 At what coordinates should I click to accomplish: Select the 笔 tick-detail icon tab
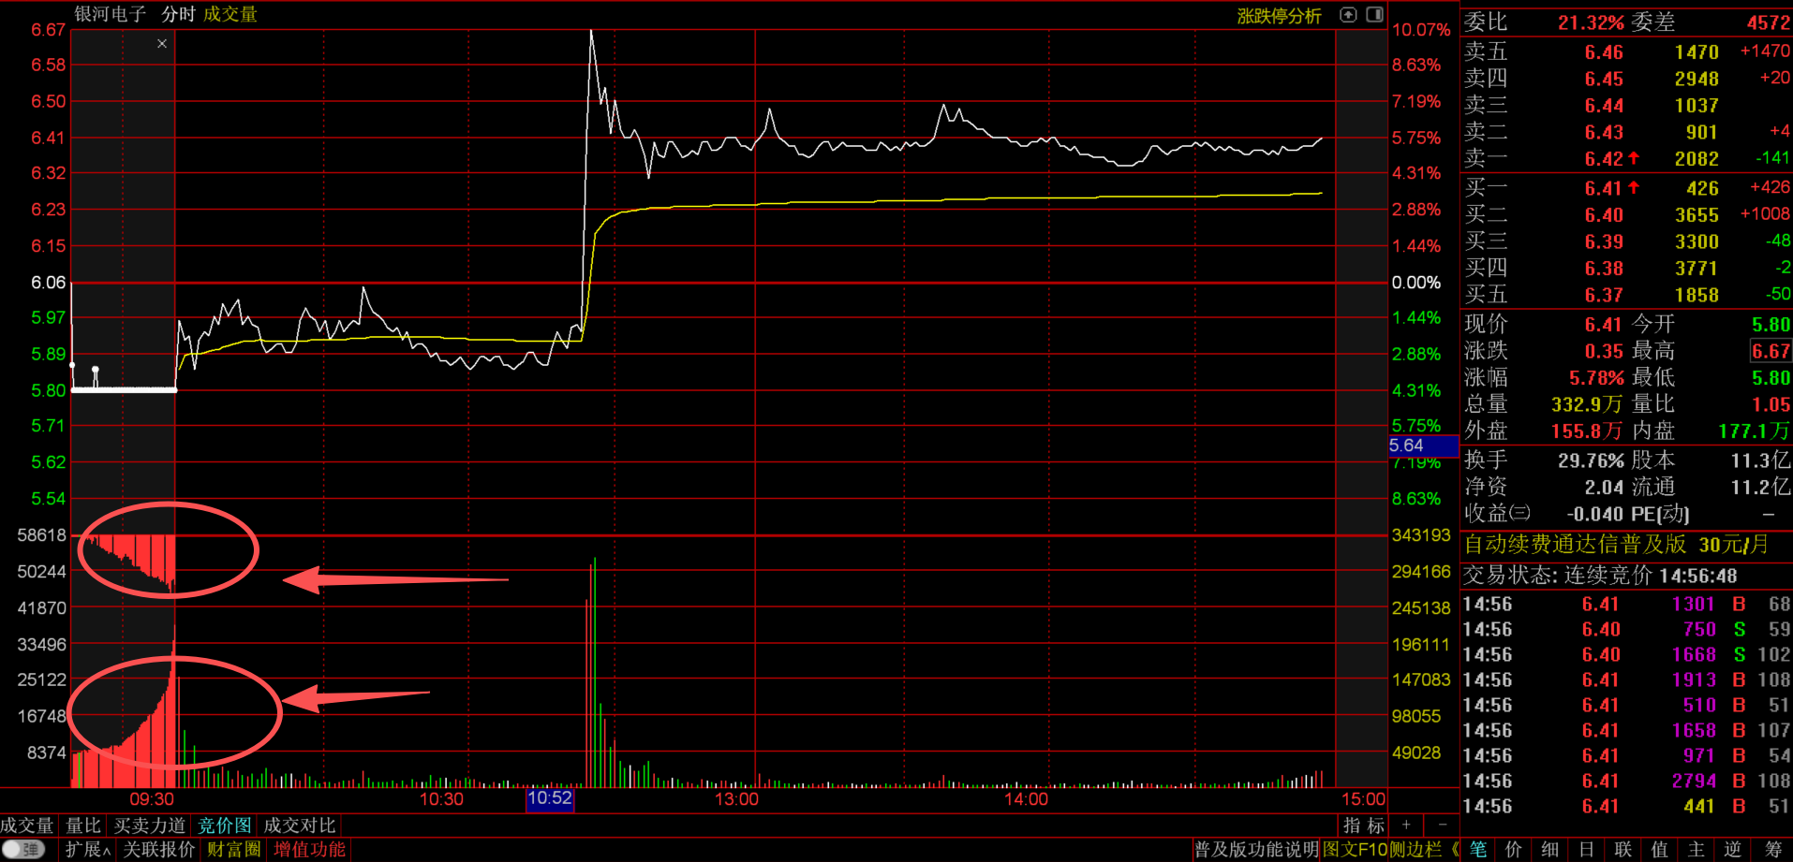[x=1478, y=850]
